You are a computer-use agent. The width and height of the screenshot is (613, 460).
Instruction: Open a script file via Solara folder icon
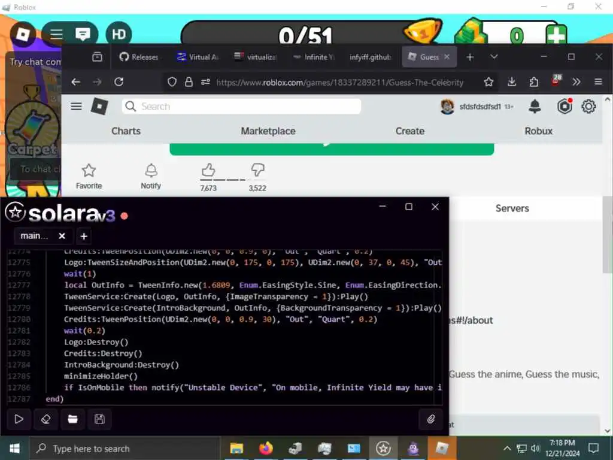[72, 419]
